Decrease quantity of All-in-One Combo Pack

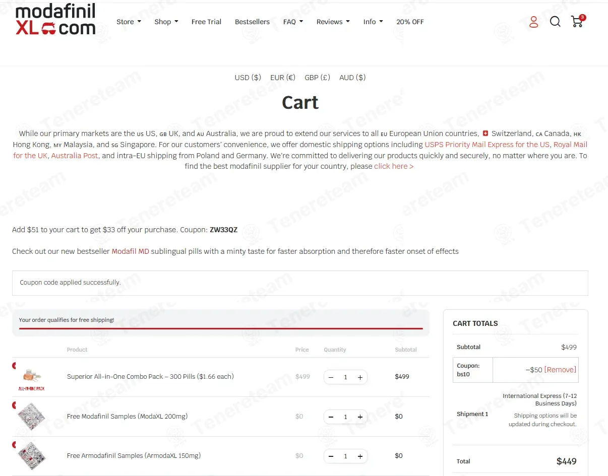[x=331, y=377]
